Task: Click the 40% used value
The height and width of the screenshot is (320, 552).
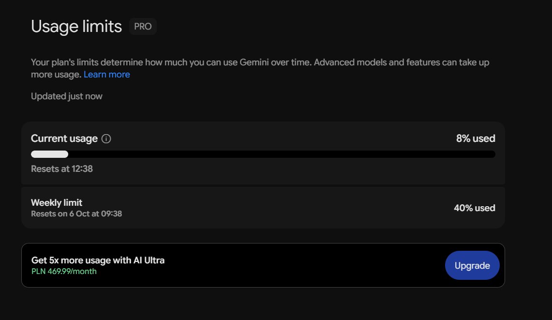Action: point(475,208)
